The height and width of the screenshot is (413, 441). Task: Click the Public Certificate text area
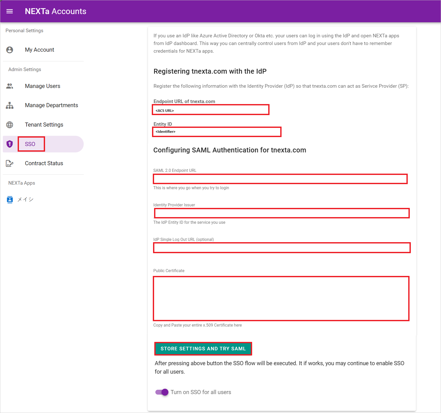coord(281,298)
